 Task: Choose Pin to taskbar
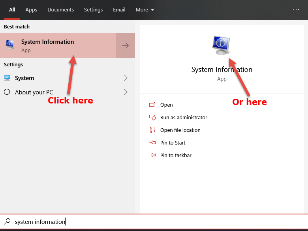(x=176, y=155)
